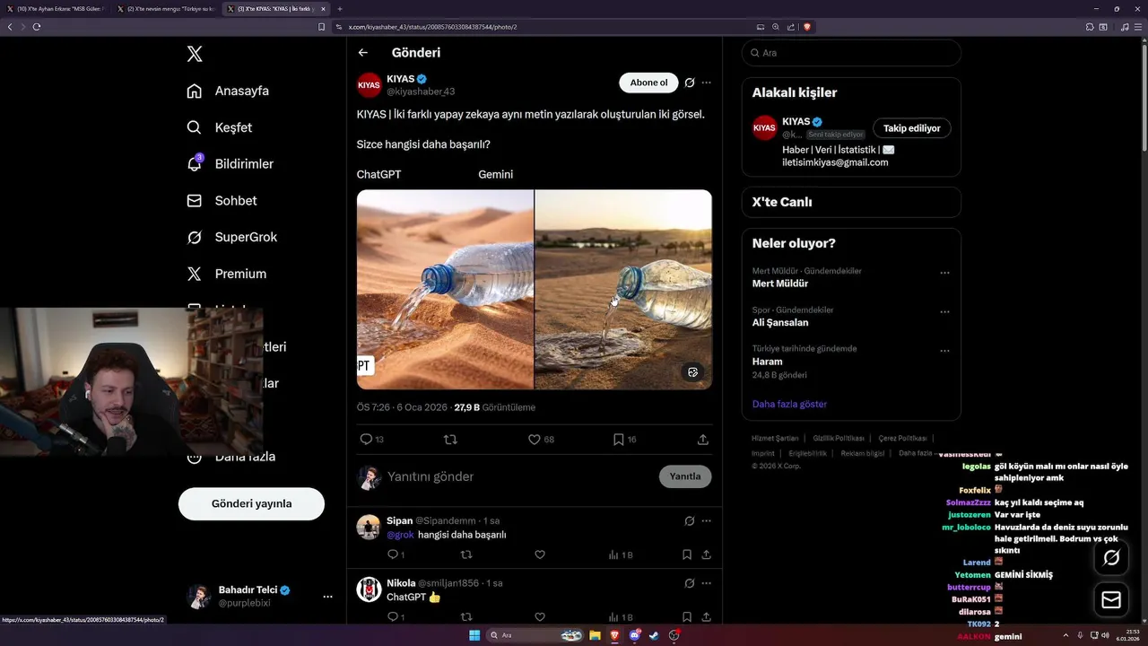Screen dimensions: 1148x646
Task: Open Windows Start menu
Action: click(x=474, y=635)
